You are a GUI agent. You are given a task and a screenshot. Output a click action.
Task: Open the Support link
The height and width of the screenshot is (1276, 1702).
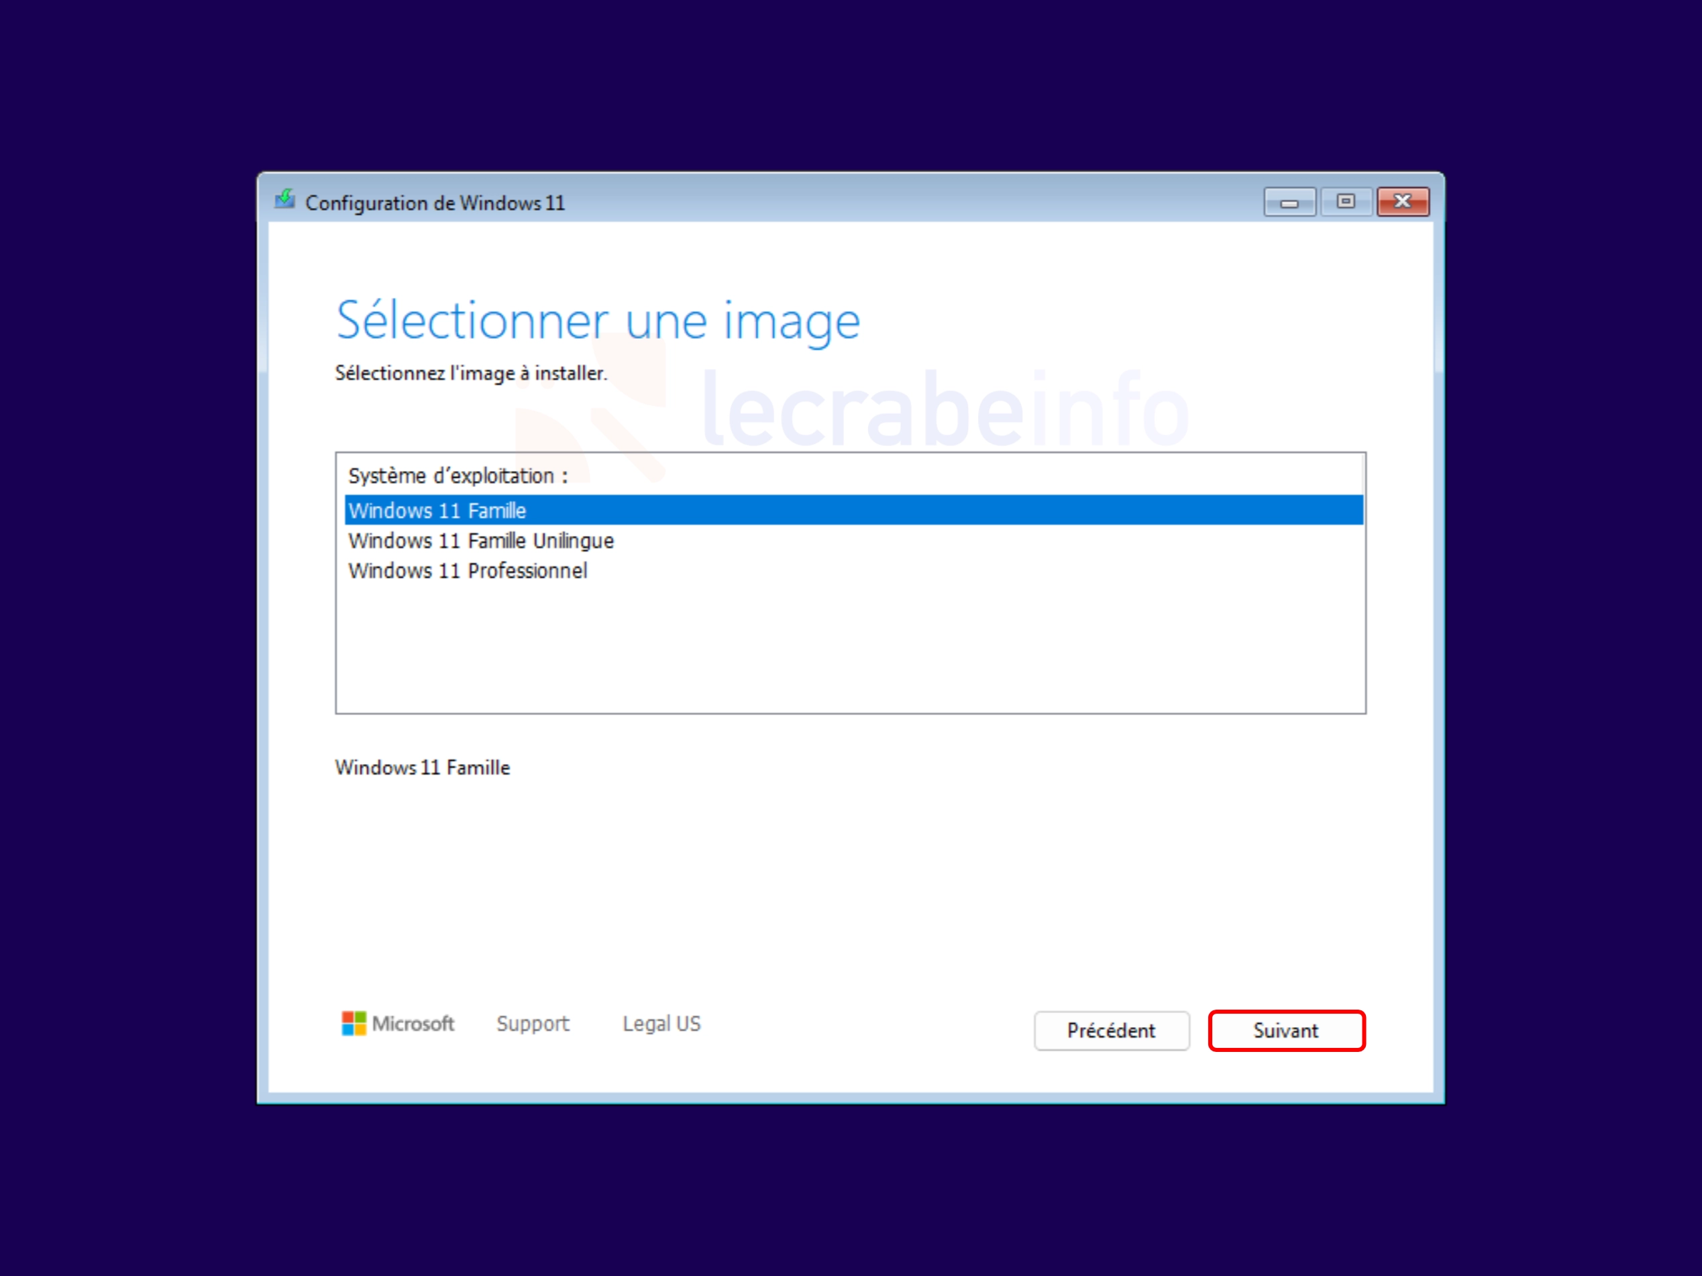533,1024
